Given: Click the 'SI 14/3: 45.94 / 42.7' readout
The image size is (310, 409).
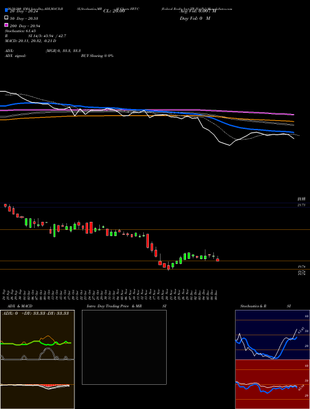Looking at the screenshot, I should (x=47, y=36).
